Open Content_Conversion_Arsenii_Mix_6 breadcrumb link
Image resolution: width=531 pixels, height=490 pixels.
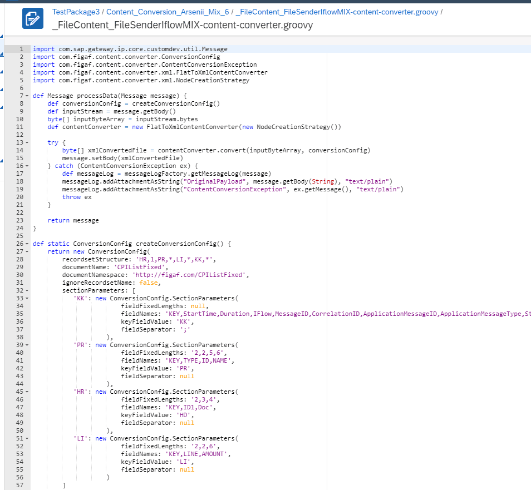168,12
